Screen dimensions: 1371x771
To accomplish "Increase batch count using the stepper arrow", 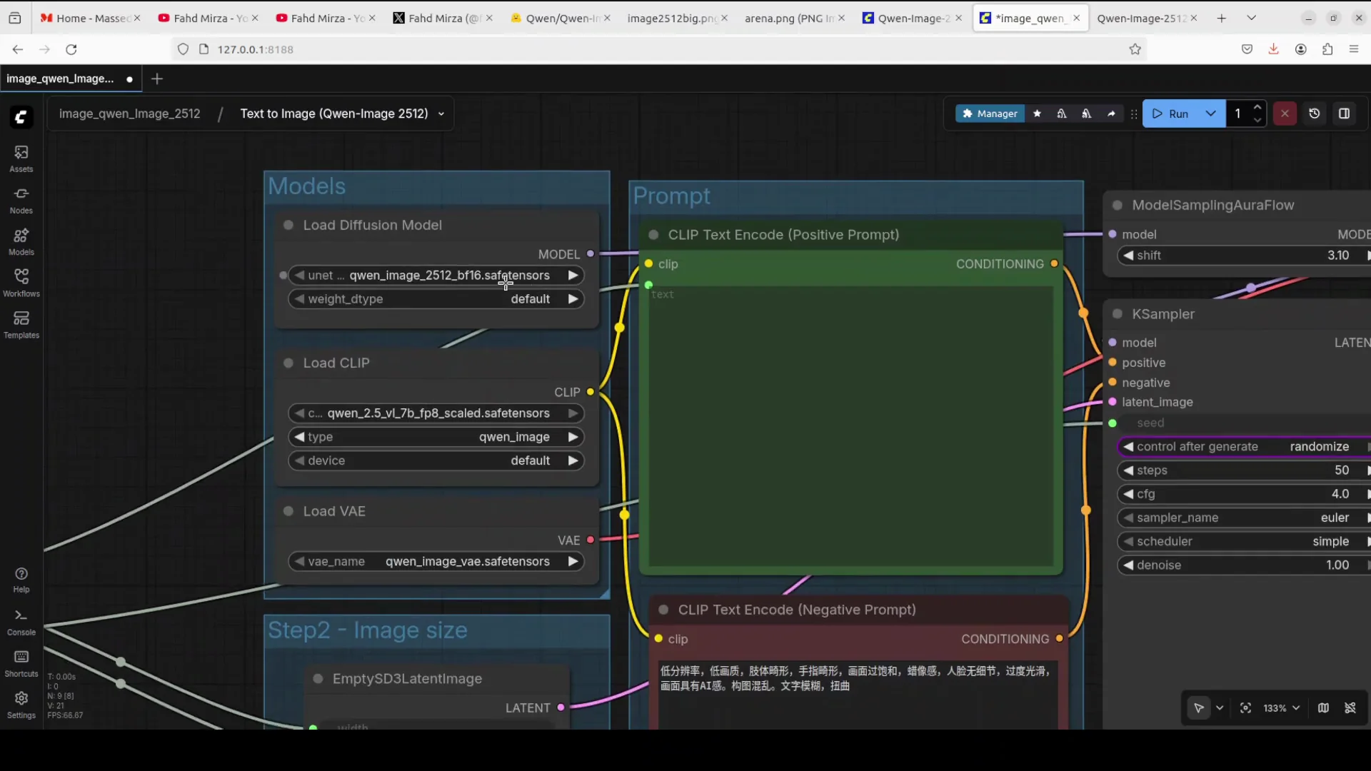I will (x=1258, y=107).
